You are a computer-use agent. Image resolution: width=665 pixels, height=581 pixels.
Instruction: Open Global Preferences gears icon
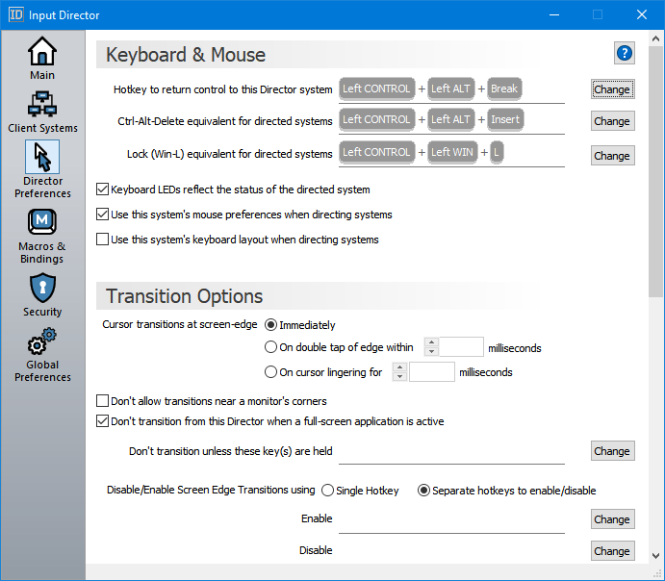click(x=42, y=342)
